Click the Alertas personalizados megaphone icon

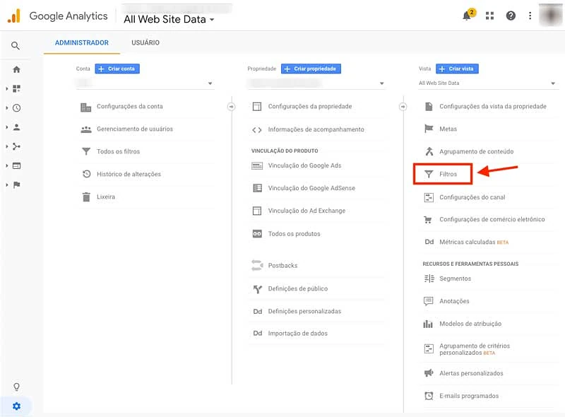tap(429, 372)
